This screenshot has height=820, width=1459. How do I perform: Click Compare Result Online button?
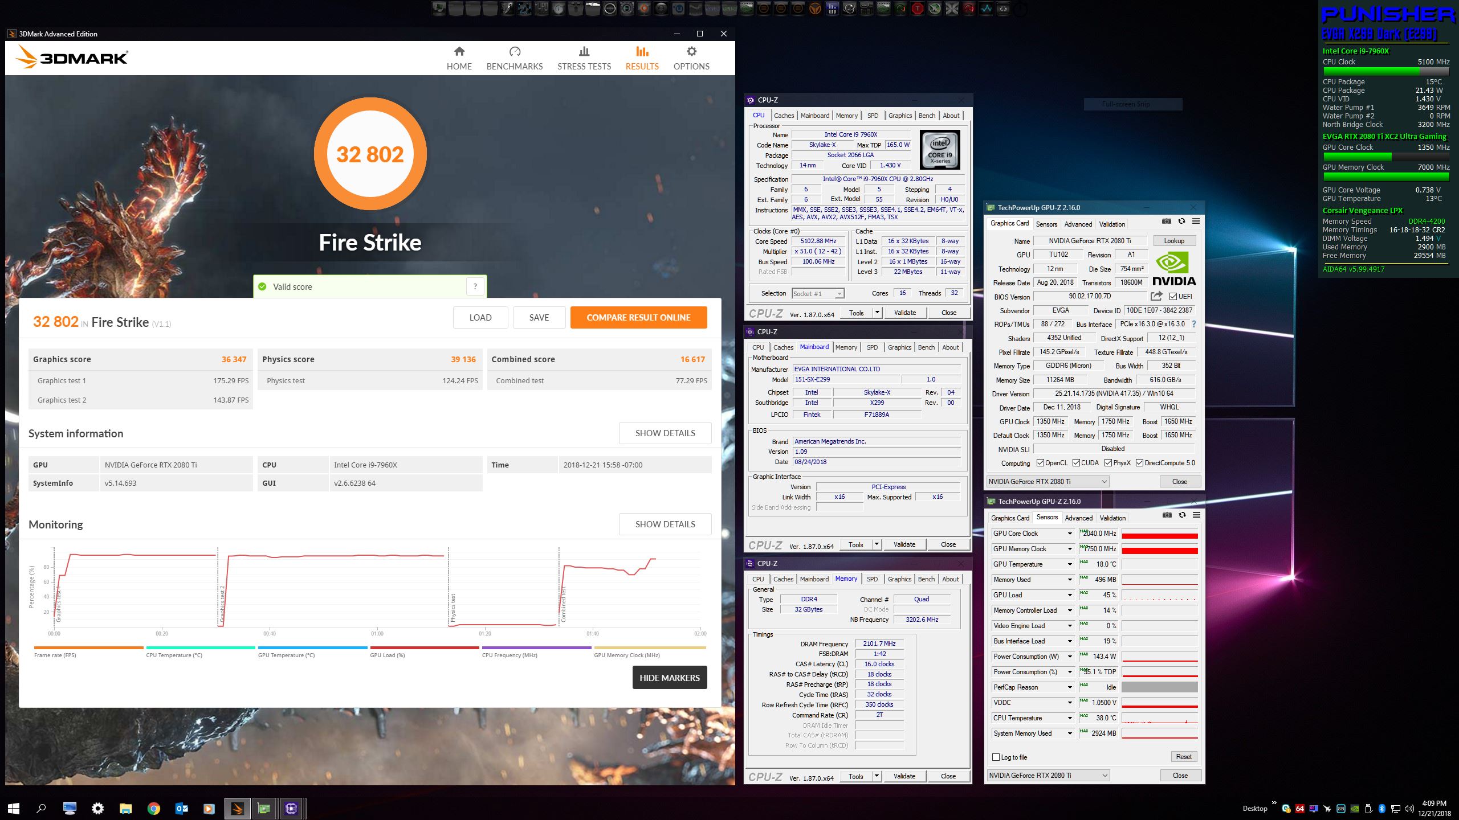638,317
